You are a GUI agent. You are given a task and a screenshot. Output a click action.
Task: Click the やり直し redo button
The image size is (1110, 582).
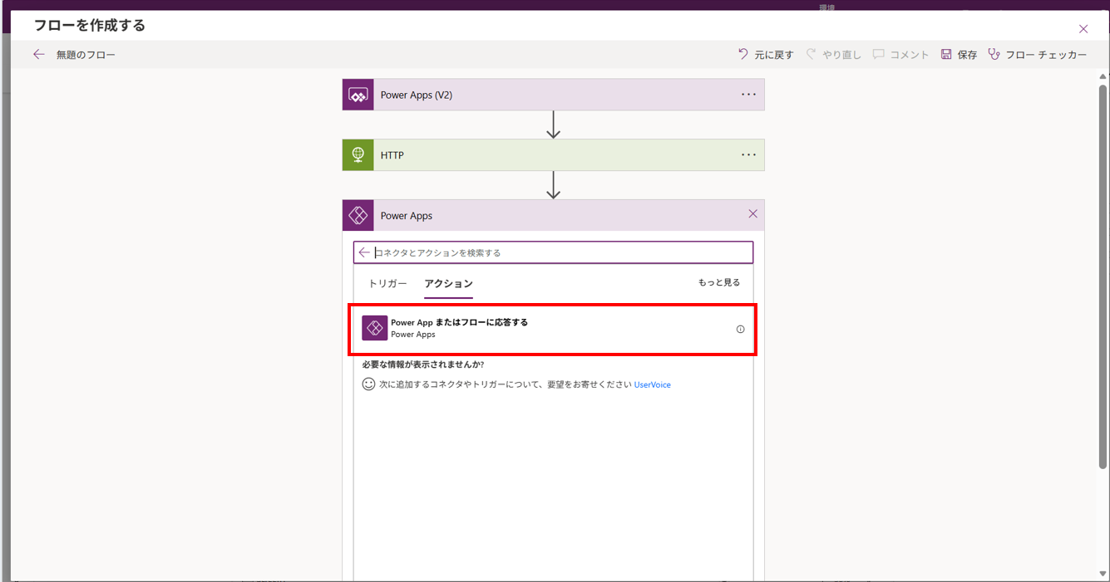pyautogui.click(x=833, y=55)
